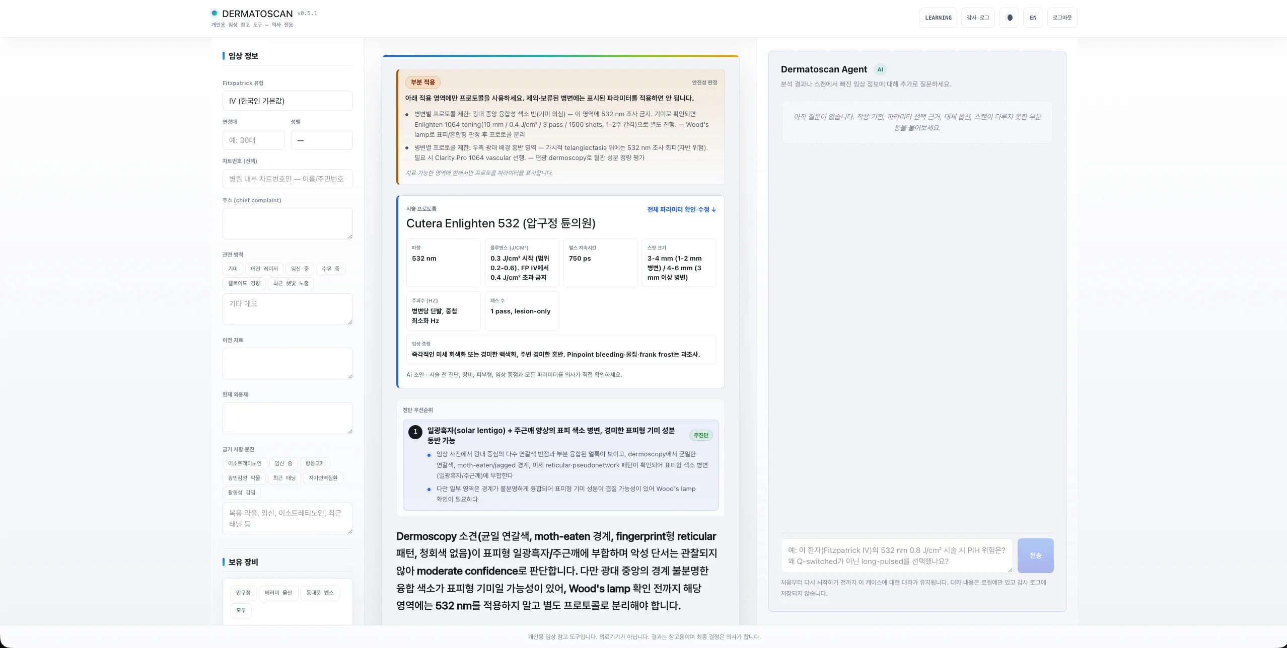1287x648 pixels.
Task: Open the Fitzpatrick 유형 dropdown
Action: point(288,101)
